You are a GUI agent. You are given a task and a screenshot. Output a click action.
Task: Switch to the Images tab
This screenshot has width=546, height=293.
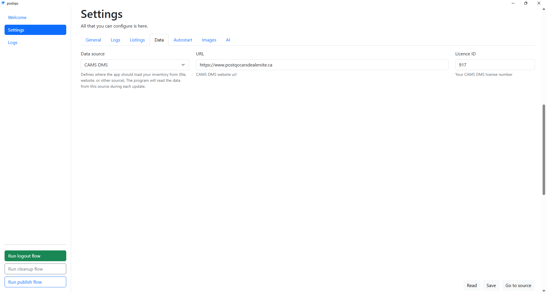click(209, 40)
